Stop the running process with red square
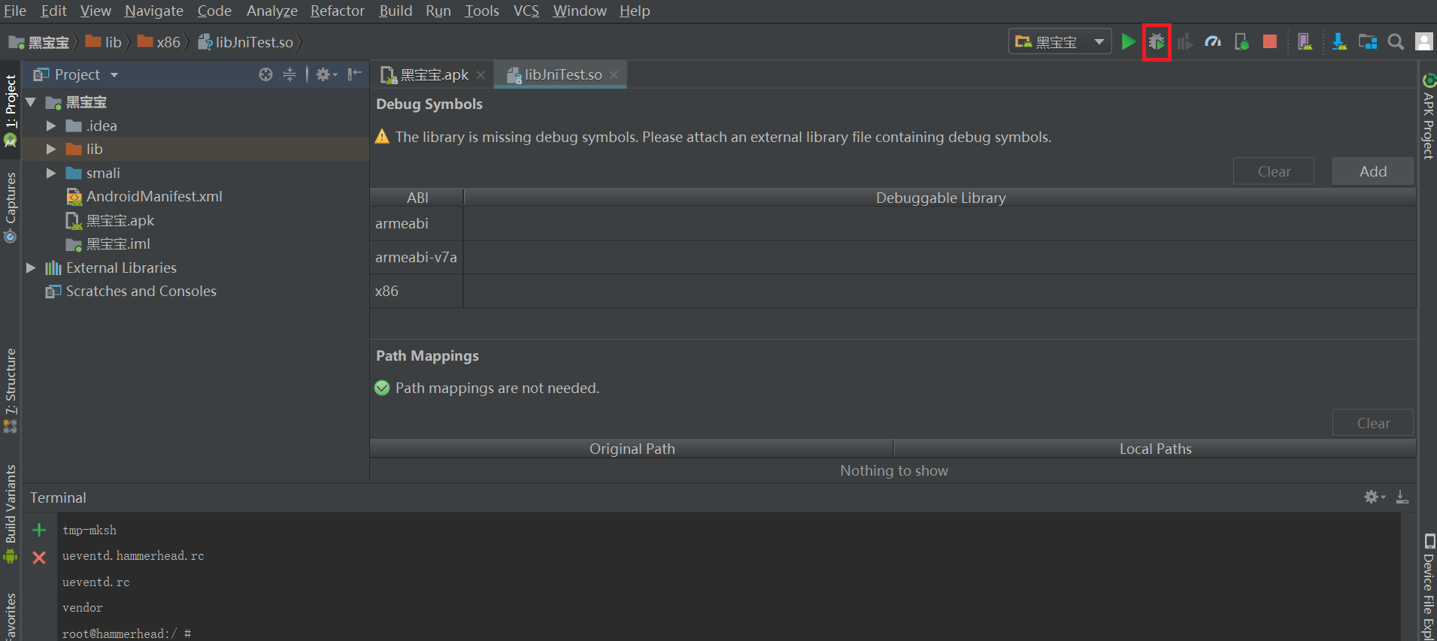Screen dimensions: 1437x641 pyautogui.click(x=1270, y=42)
